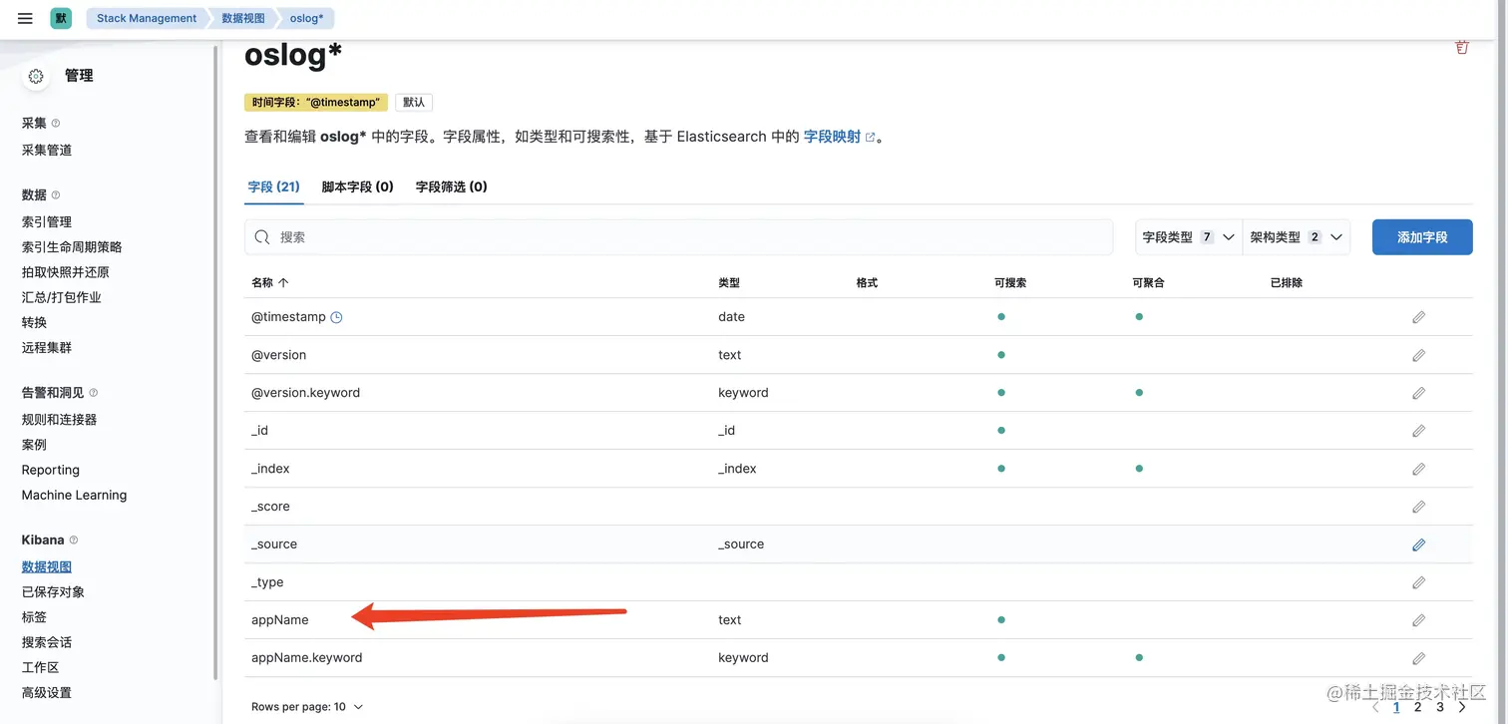Open 索引管理 in sidebar
Screen dimensions: 1508x724
point(47,222)
